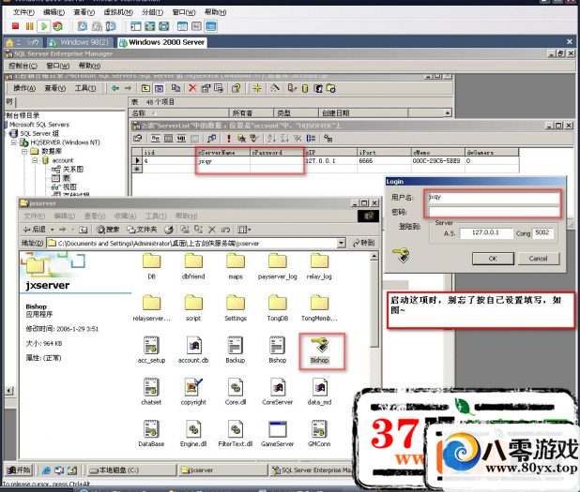Click the VMware yellow pause (suspend) button
This screenshot has height=492, width=580.
pos(30,26)
